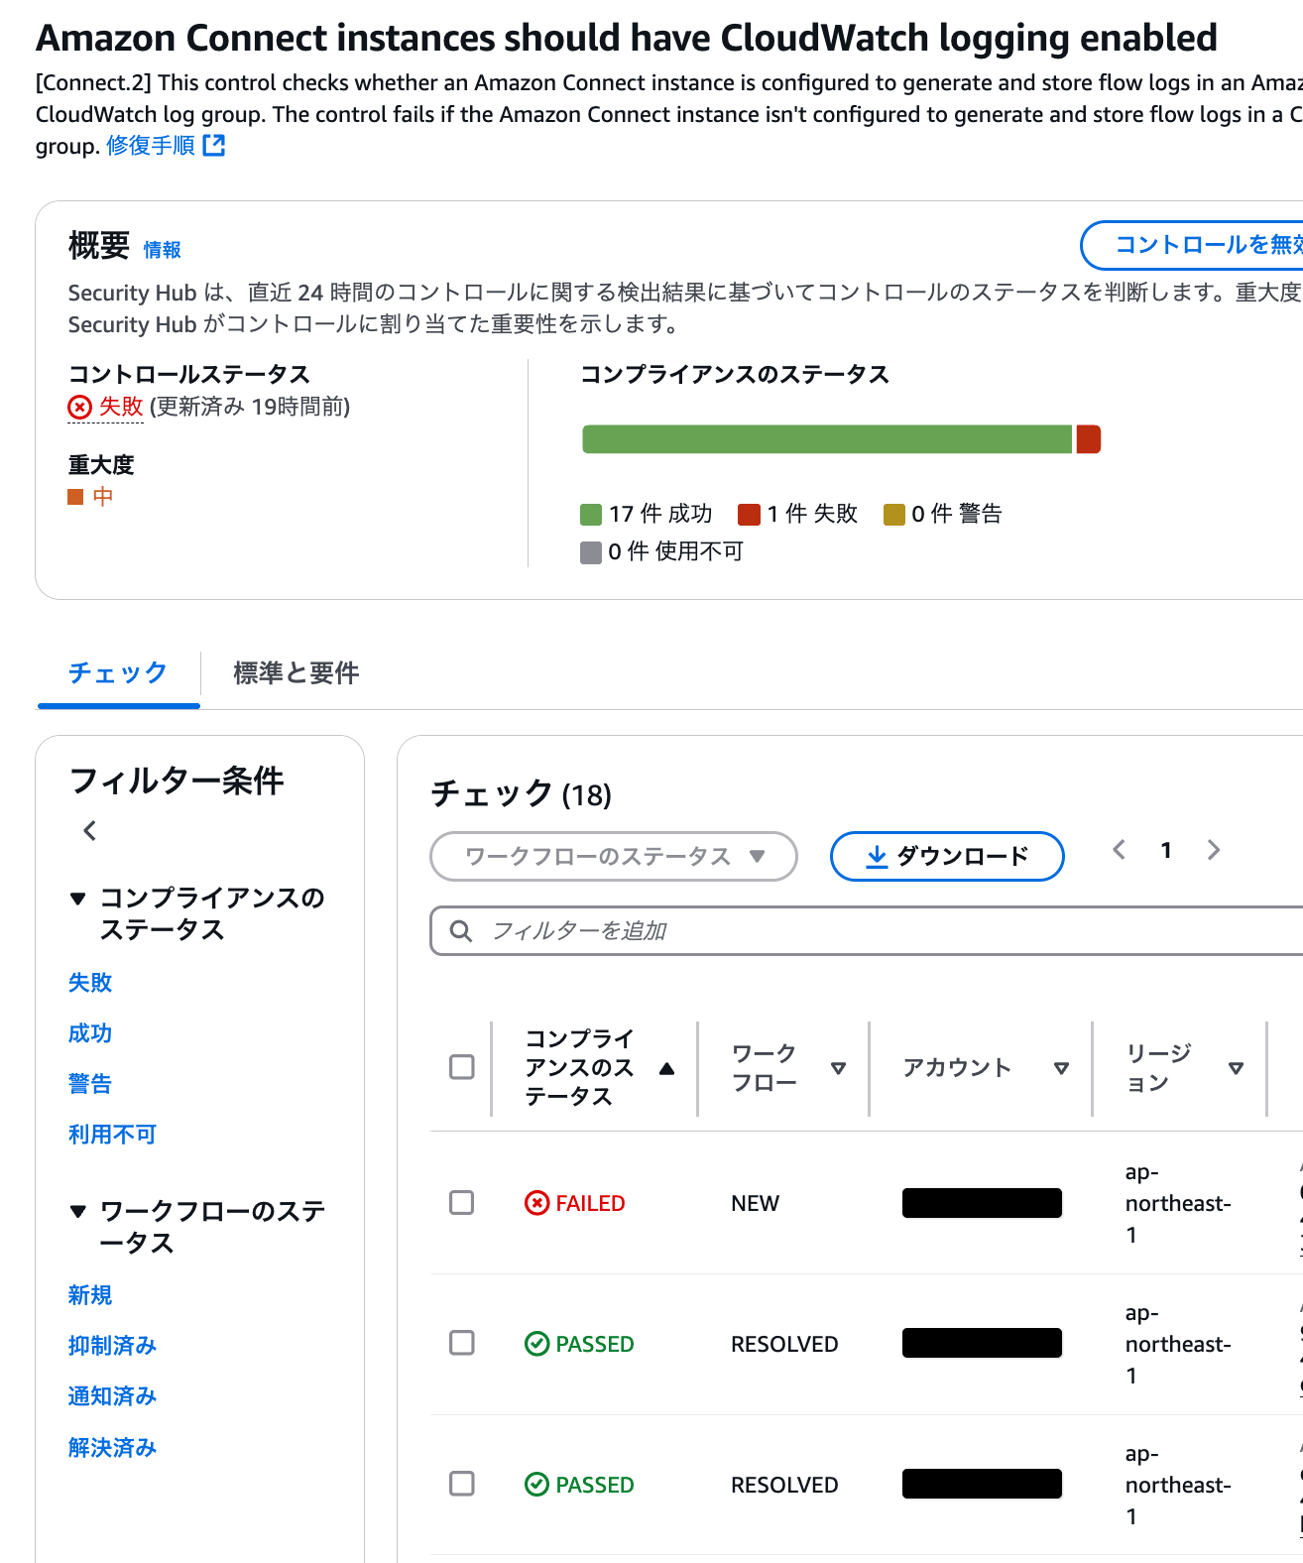Click NEW workflow cell in failed row
This screenshot has width=1303, height=1563.
tap(755, 1203)
